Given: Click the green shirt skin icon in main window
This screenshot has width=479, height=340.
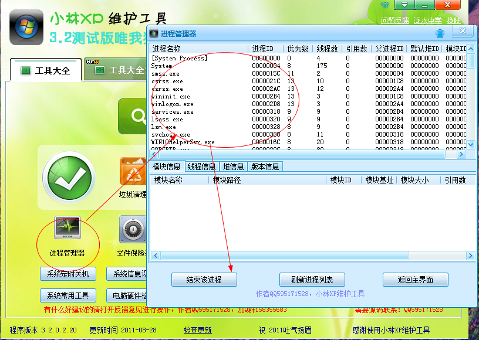Looking at the screenshot, I should click(x=385, y=5).
